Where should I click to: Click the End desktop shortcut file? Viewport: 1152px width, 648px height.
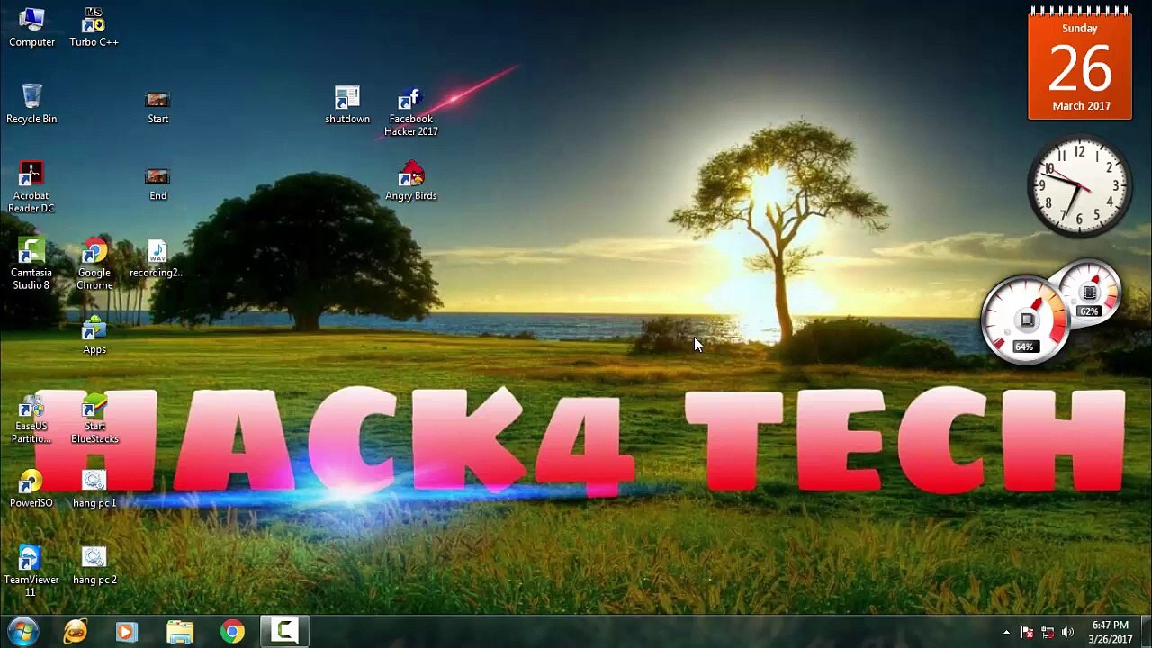point(157,183)
